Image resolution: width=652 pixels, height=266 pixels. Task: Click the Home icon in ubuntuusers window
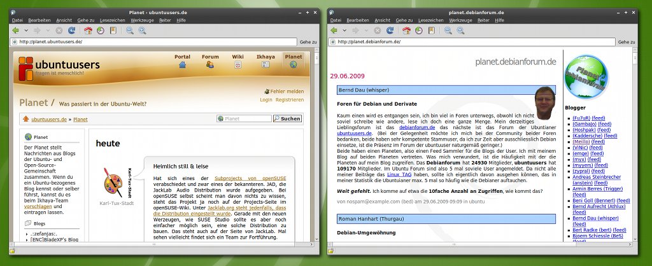point(88,31)
